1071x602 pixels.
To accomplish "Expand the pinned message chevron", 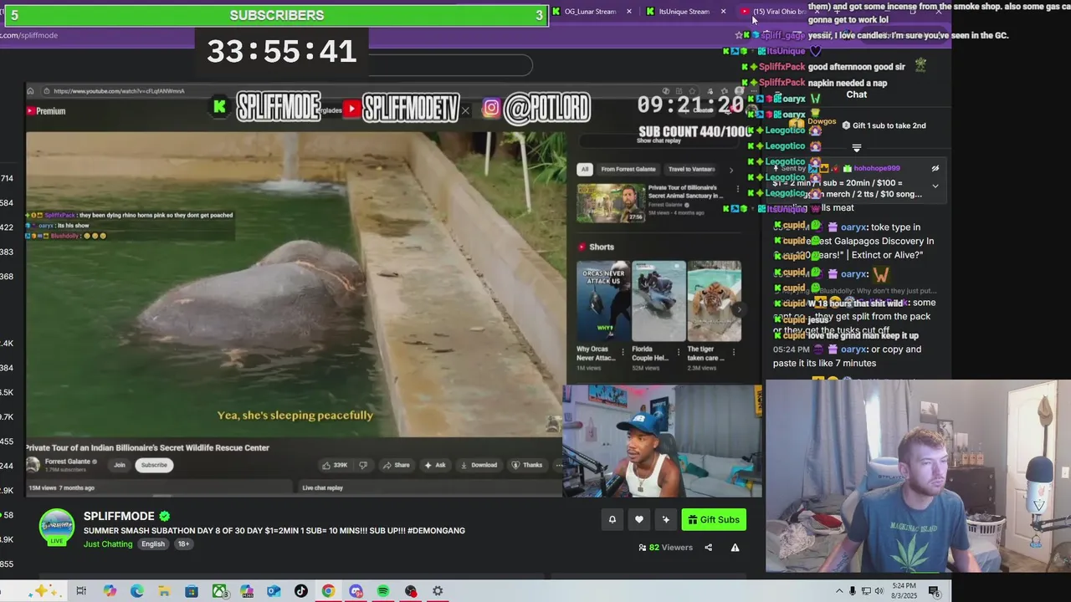I will tap(935, 186).
